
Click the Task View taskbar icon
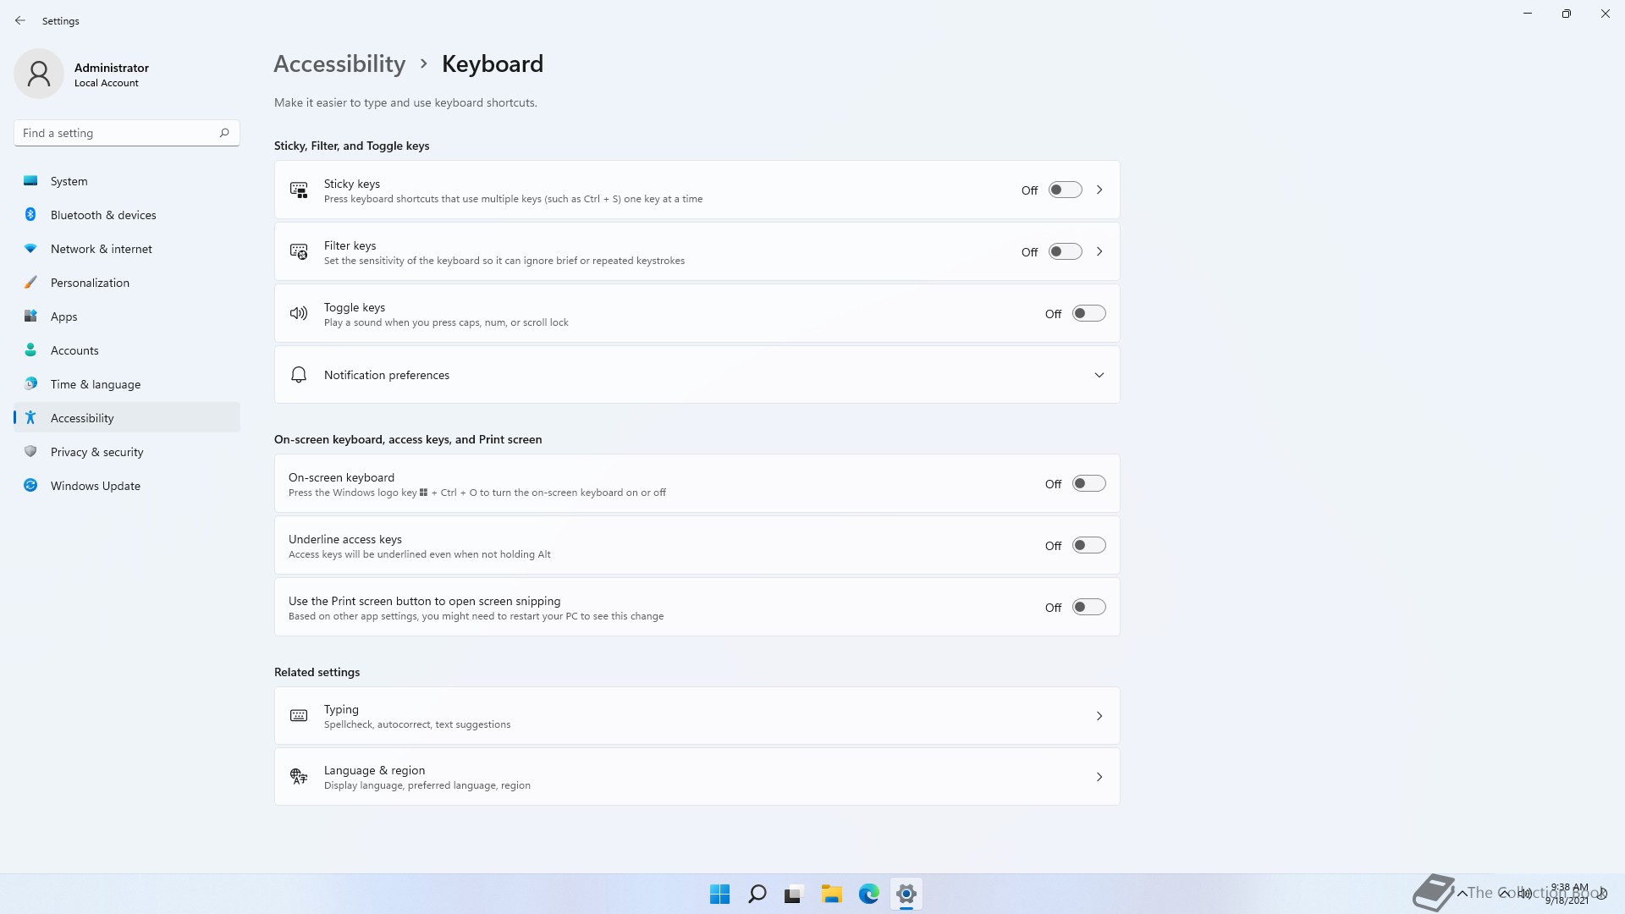[793, 894]
